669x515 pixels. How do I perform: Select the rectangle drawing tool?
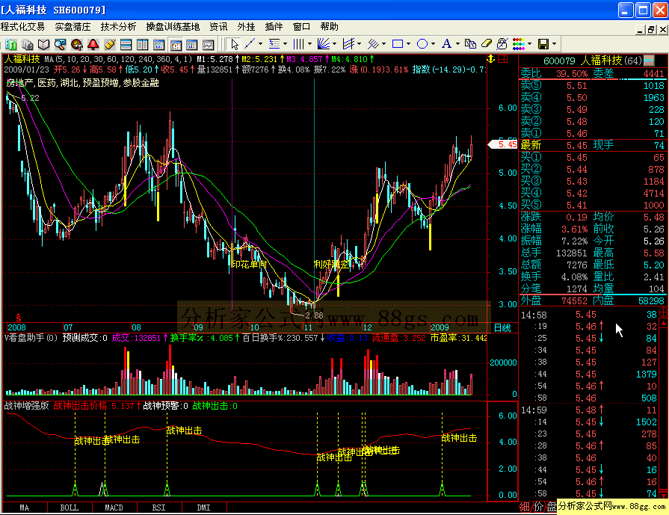coord(398,44)
